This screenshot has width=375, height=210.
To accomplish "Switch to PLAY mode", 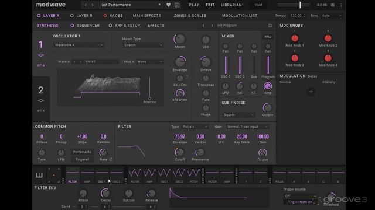I will point(194,5).
